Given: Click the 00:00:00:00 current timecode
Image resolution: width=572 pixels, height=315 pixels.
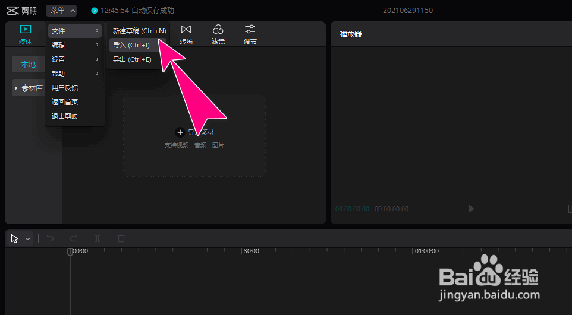Looking at the screenshot, I should click(353, 209).
